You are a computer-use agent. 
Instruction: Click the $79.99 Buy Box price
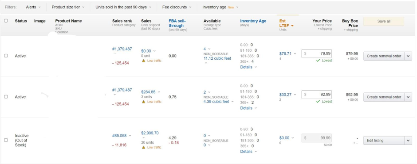(352, 53)
